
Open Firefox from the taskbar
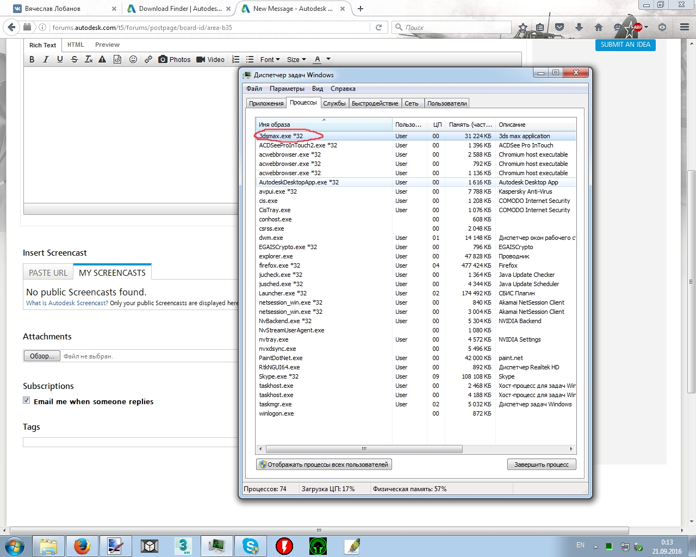[x=82, y=546]
